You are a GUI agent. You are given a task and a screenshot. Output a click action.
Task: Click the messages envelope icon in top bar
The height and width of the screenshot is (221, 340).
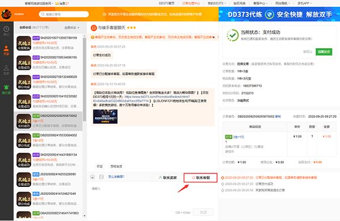(57, 3)
